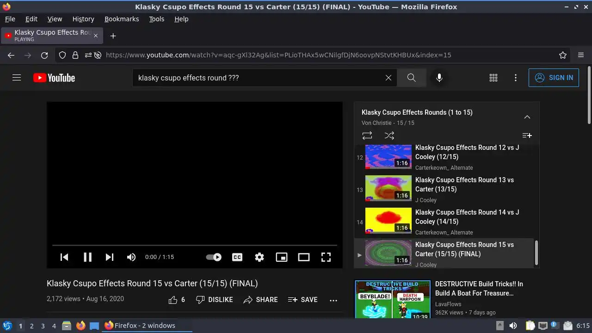This screenshot has width=592, height=333.
Task: Submit the search with the magnifier button
Action: [x=411, y=78]
